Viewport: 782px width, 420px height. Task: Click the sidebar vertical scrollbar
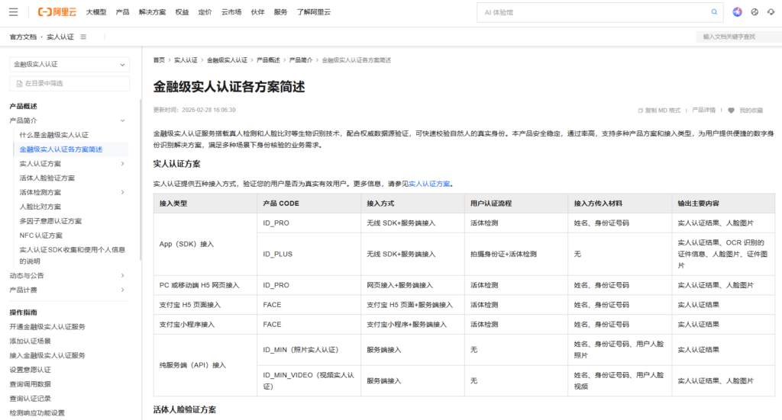coord(141,179)
